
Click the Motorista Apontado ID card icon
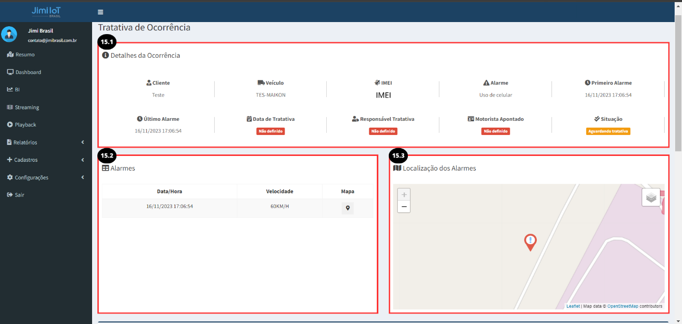471,119
